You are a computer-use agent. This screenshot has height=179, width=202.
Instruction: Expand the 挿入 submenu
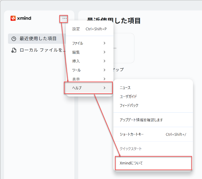(89, 61)
